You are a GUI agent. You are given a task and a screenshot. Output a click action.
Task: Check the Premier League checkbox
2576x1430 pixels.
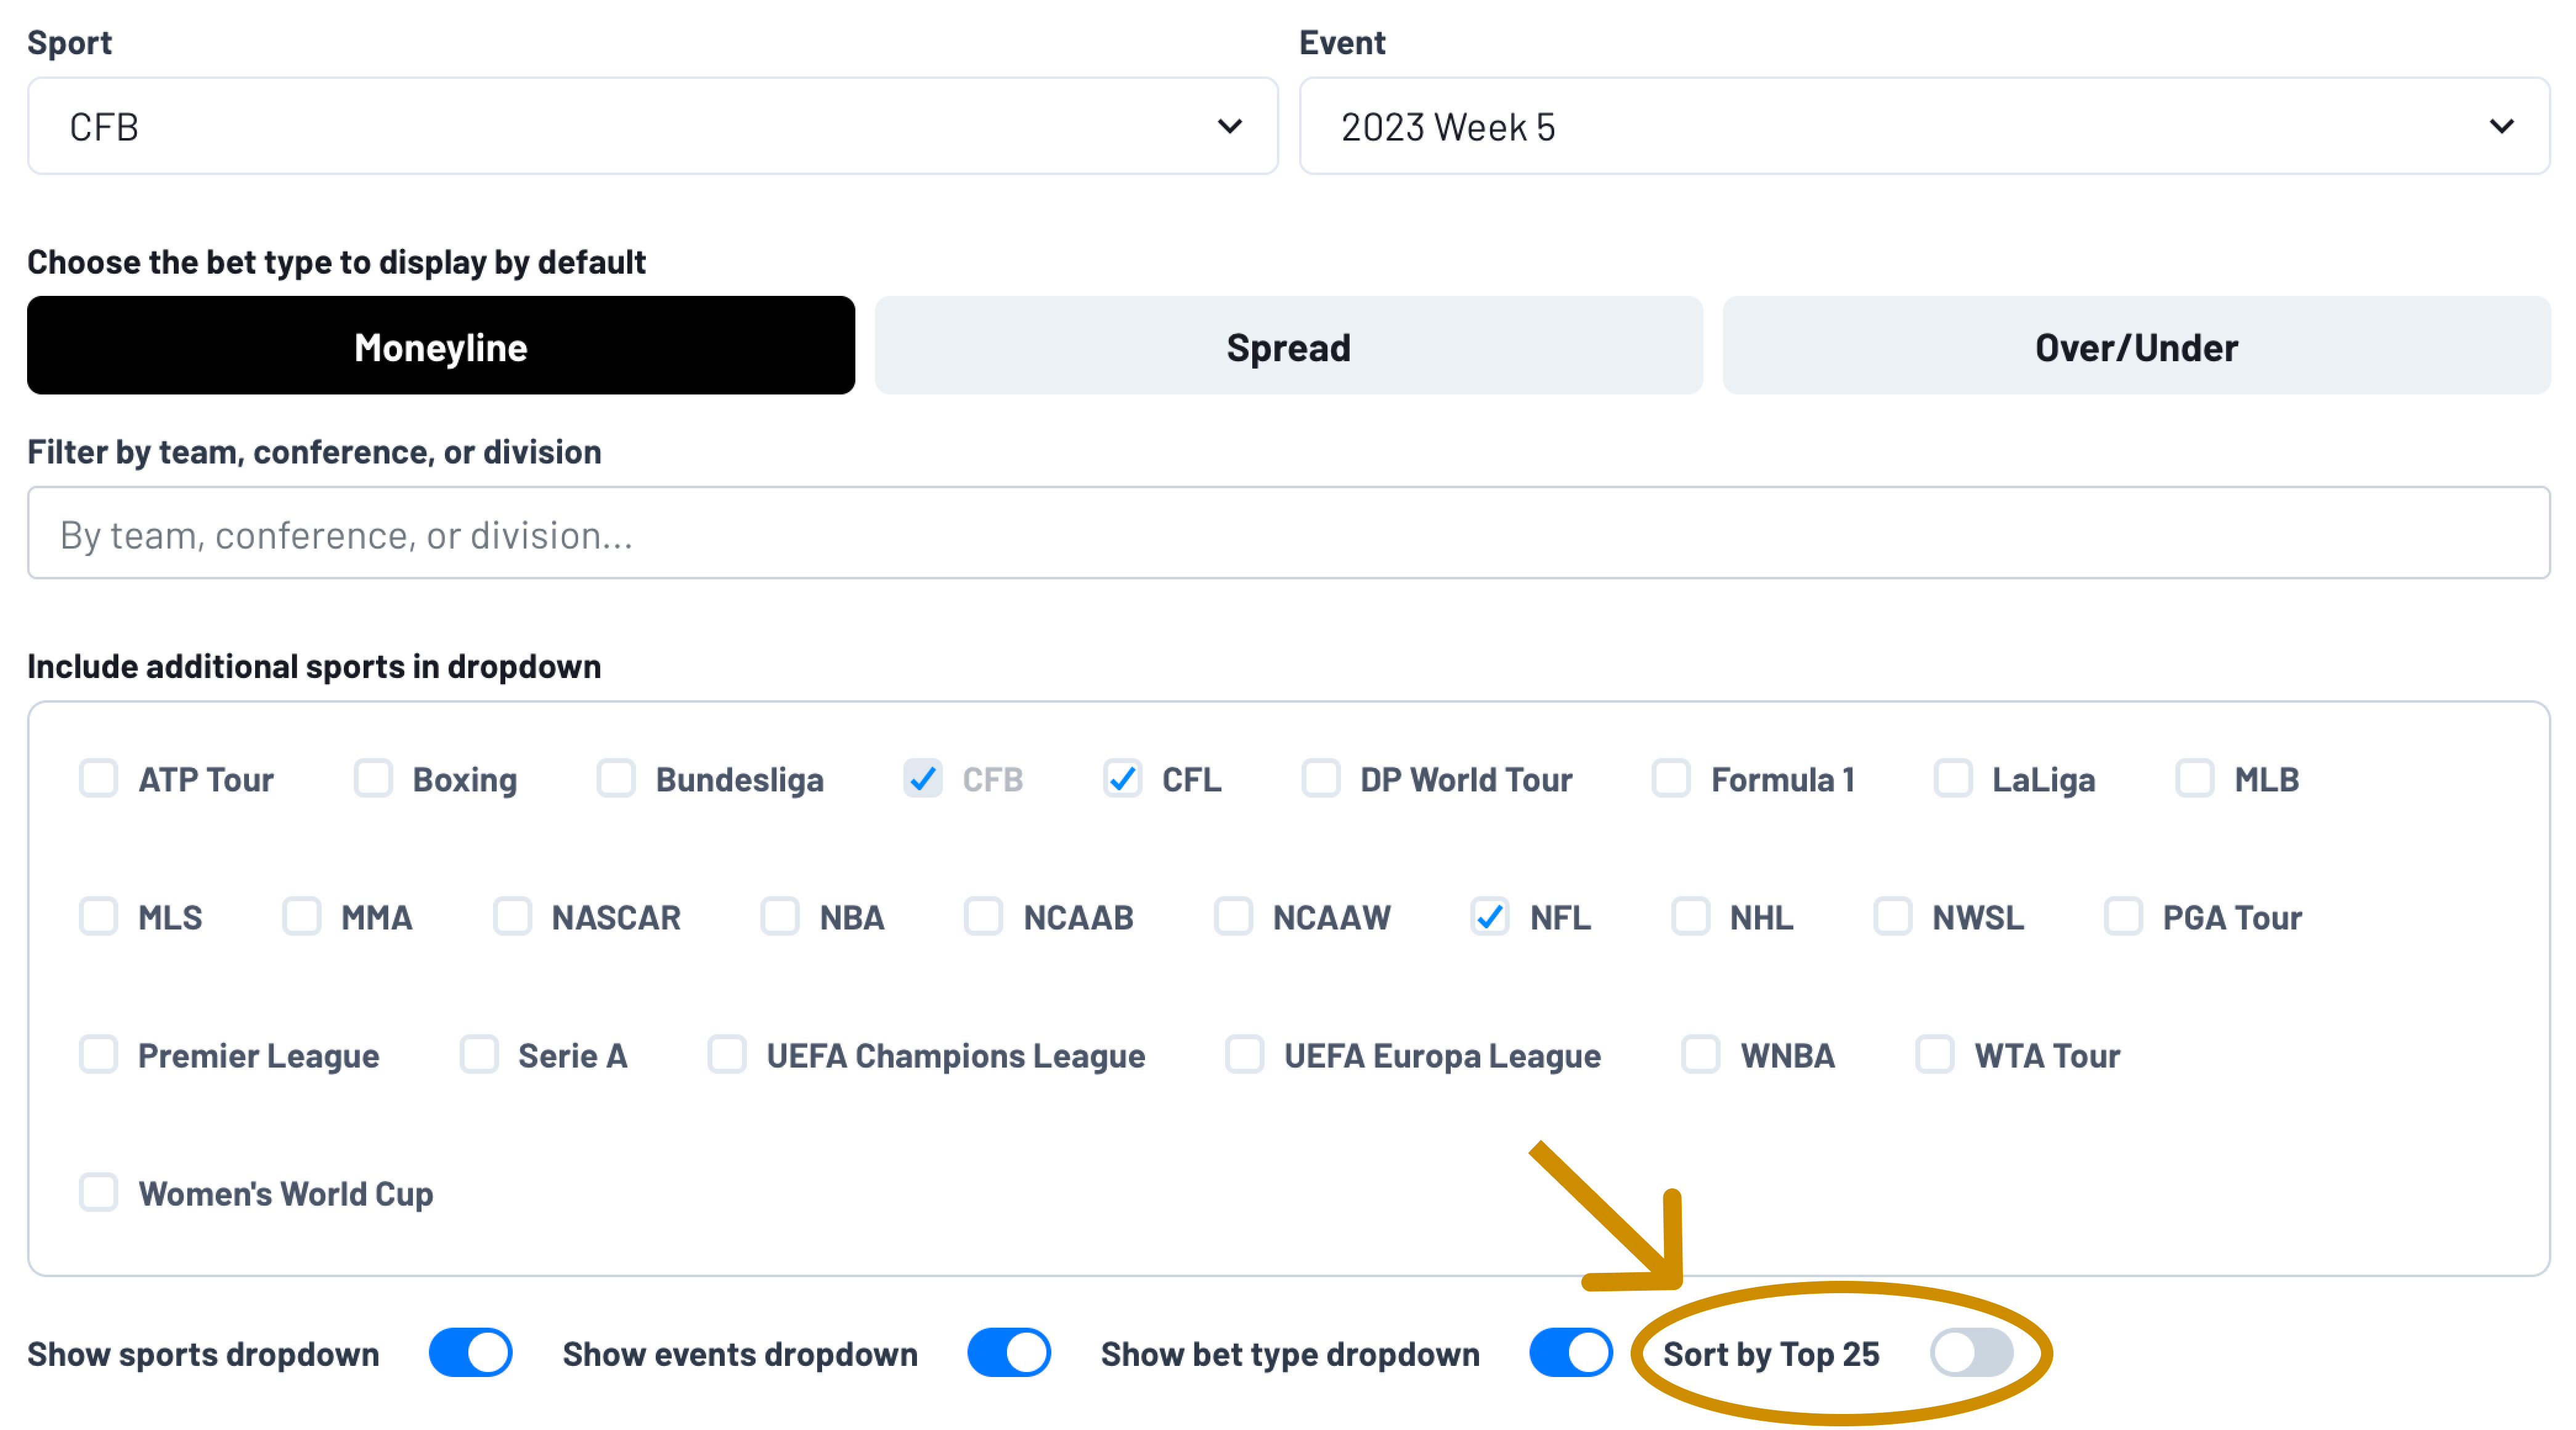tap(99, 1054)
